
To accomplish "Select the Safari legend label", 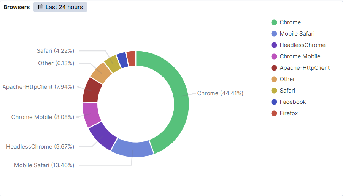I will point(287,91).
